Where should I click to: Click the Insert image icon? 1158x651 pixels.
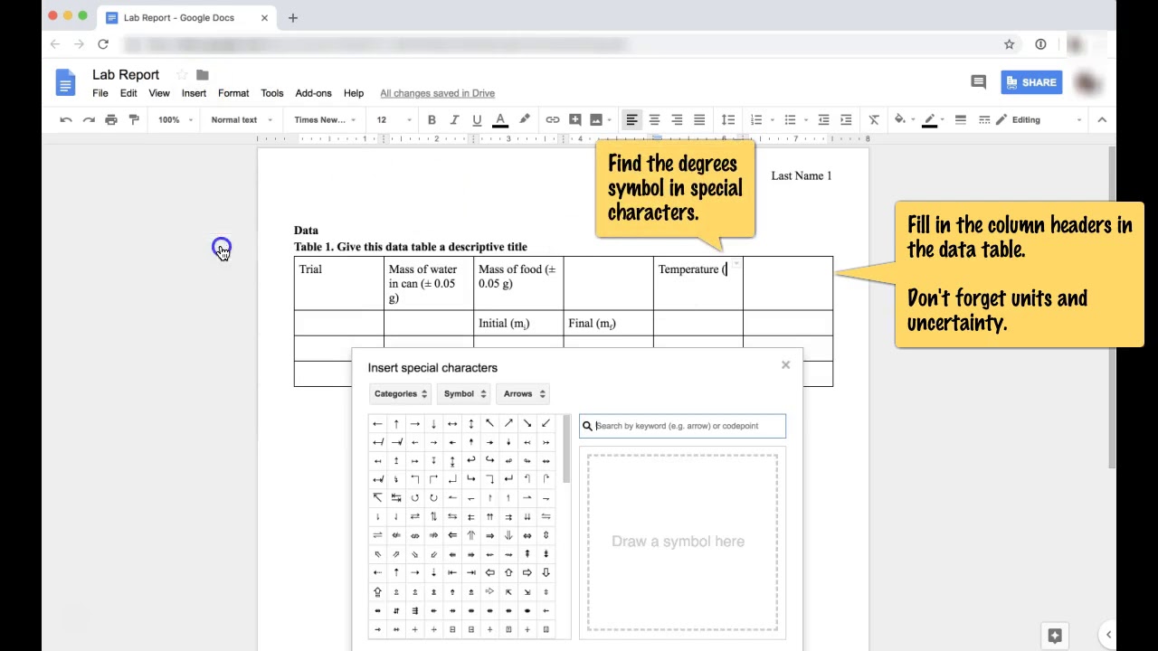coord(596,119)
